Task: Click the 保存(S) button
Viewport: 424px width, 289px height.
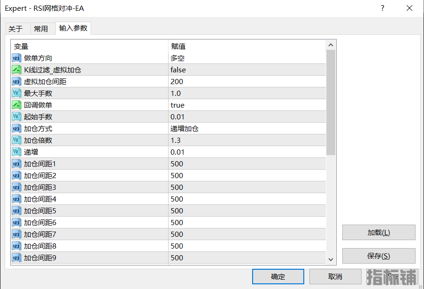Action: (x=378, y=256)
